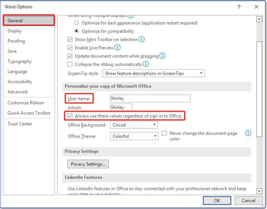Enable Never change the document page color
Viewport: 267px width, 209px height.
pos(164,133)
